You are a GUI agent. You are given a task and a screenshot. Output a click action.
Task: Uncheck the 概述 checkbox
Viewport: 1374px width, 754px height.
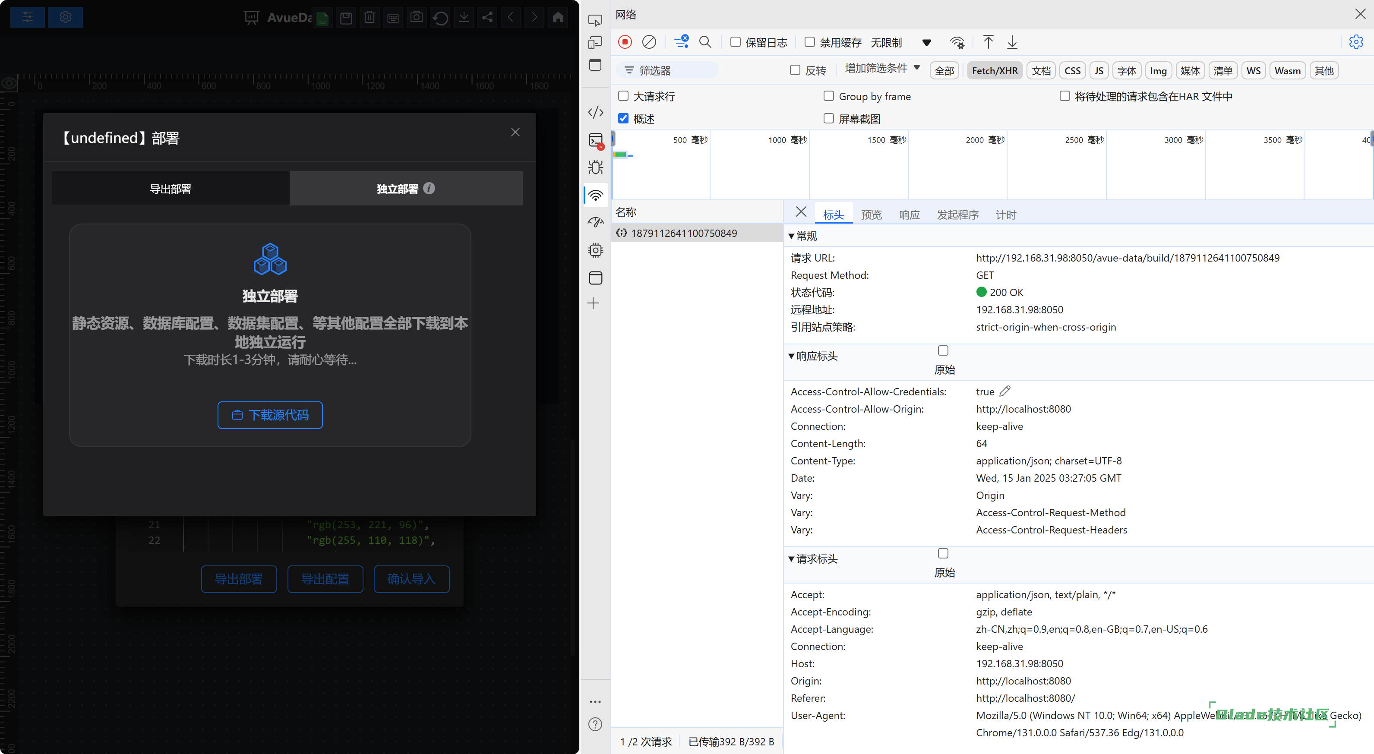click(x=623, y=118)
